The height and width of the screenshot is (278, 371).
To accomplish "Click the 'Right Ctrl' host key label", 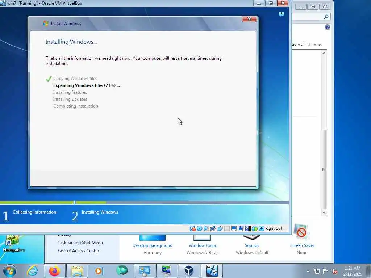I will click(273, 228).
